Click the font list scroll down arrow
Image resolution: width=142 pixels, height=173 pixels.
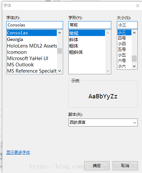pos(59,71)
